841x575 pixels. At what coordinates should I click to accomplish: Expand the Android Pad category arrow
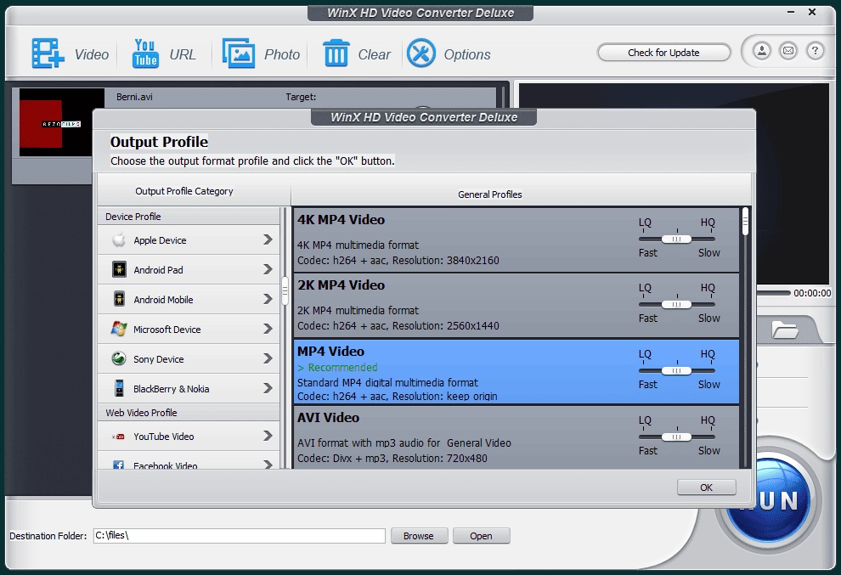coord(268,269)
